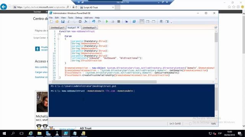Click the browser address bar URL
This screenshot has width=245, height=137.
click(41, 7)
